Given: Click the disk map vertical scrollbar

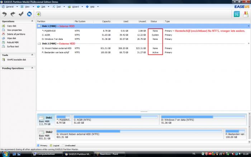Looking at the screenshot, I should pyautogui.click(x=249, y=128).
